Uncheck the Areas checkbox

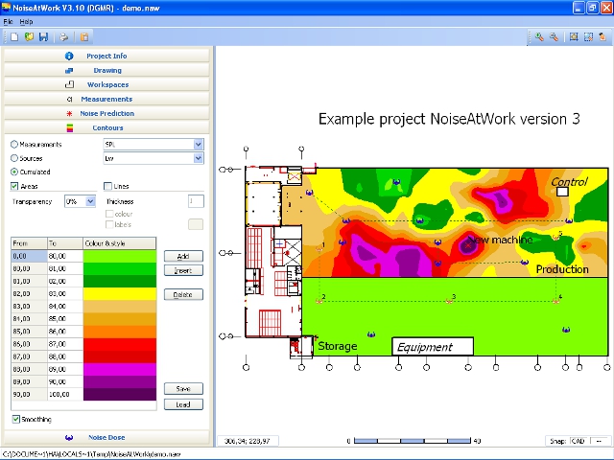coord(14,186)
